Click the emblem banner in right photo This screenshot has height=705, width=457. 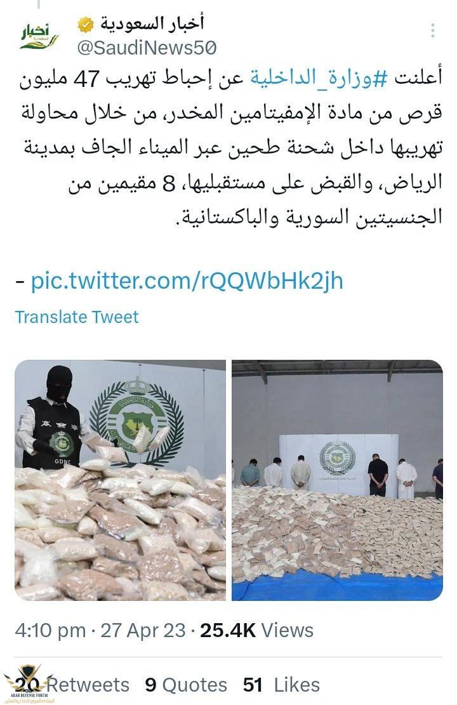(339, 463)
